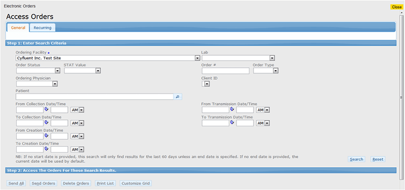Open the patient search magnifier icon

click(178, 97)
